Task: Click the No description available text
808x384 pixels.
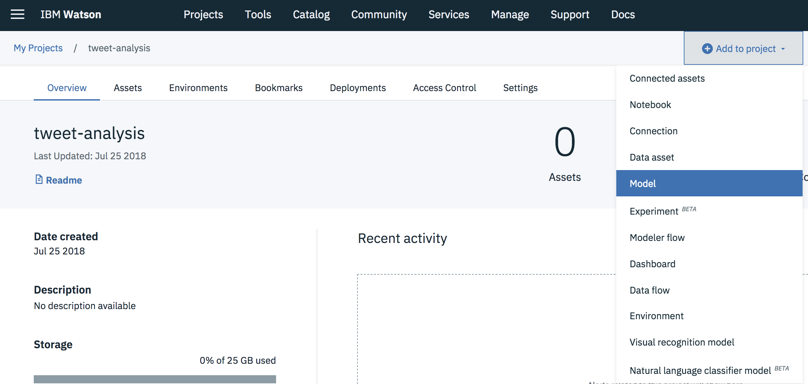Action: 85,306
